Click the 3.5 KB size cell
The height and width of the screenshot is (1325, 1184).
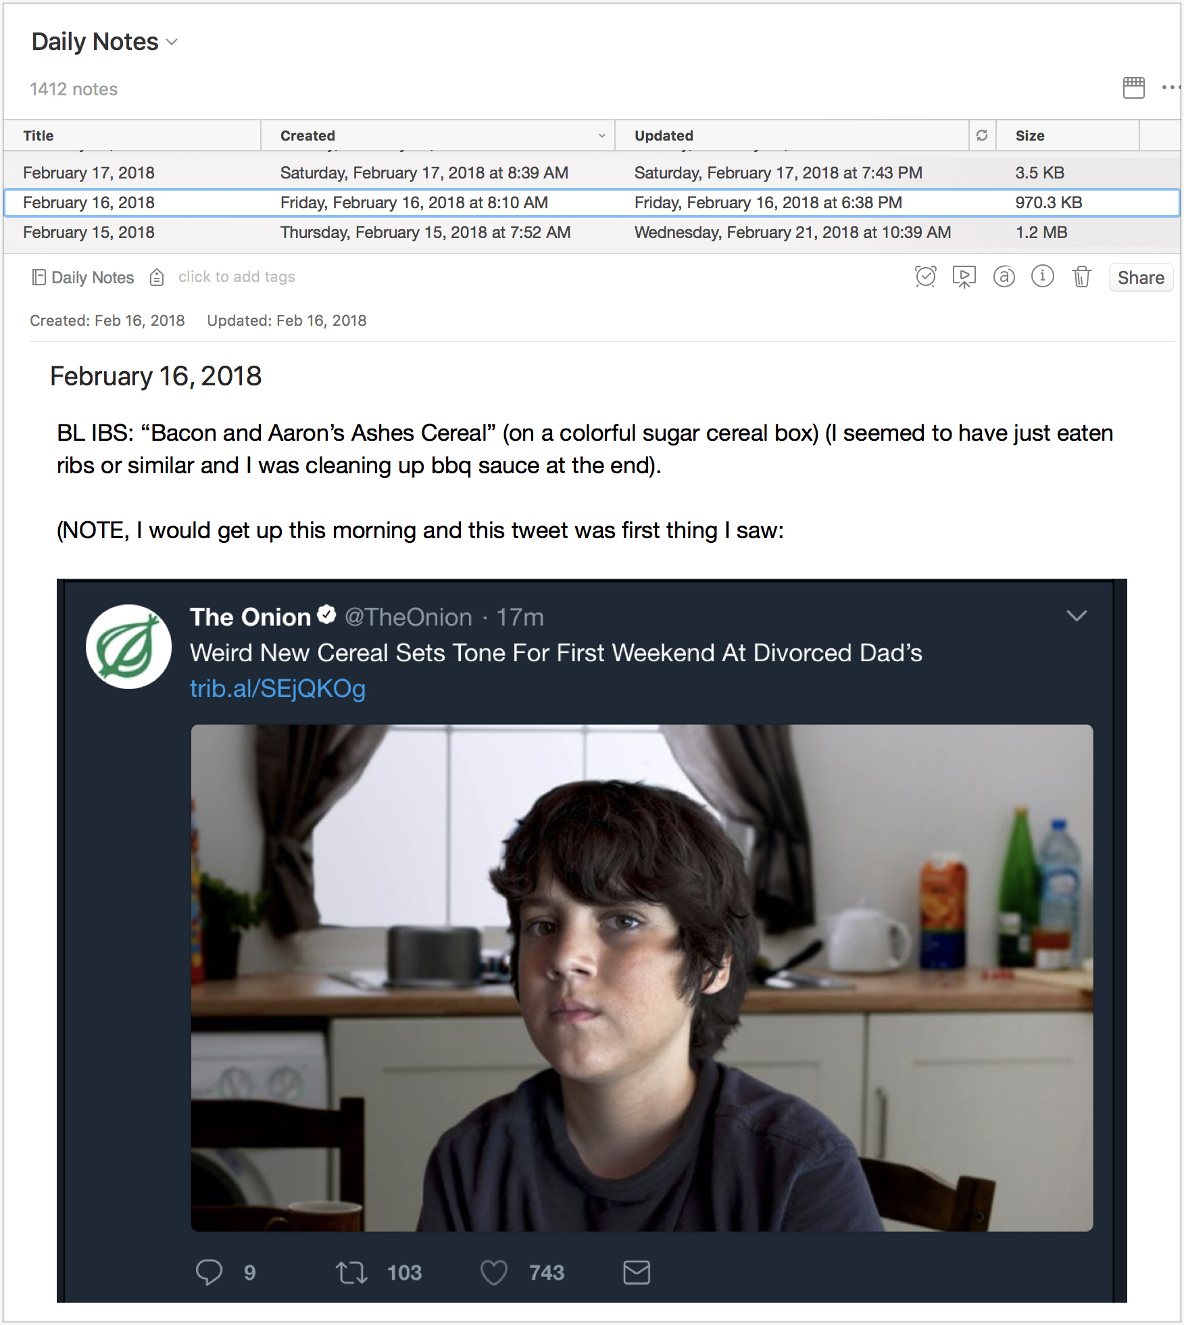click(x=1039, y=172)
